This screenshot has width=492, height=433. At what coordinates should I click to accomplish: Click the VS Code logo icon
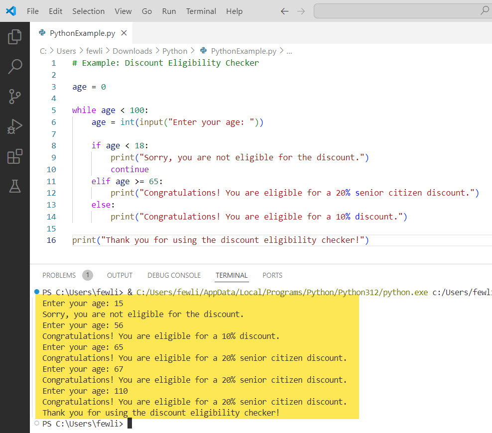[x=11, y=11]
